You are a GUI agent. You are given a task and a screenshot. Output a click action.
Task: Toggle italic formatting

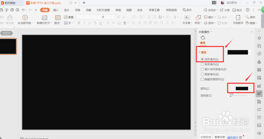(x=84, y=23)
